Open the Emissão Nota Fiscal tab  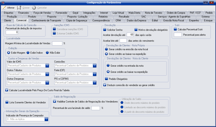point(174,21)
